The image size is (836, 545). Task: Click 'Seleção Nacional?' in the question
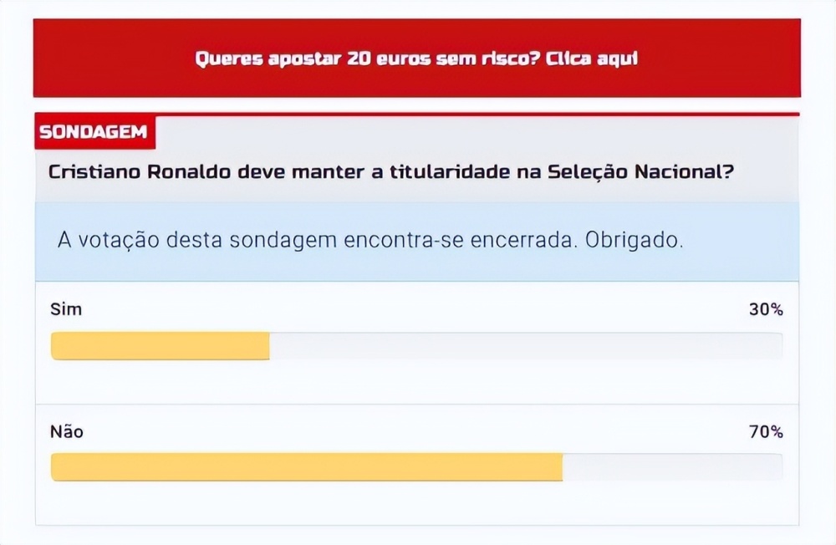tap(640, 171)
